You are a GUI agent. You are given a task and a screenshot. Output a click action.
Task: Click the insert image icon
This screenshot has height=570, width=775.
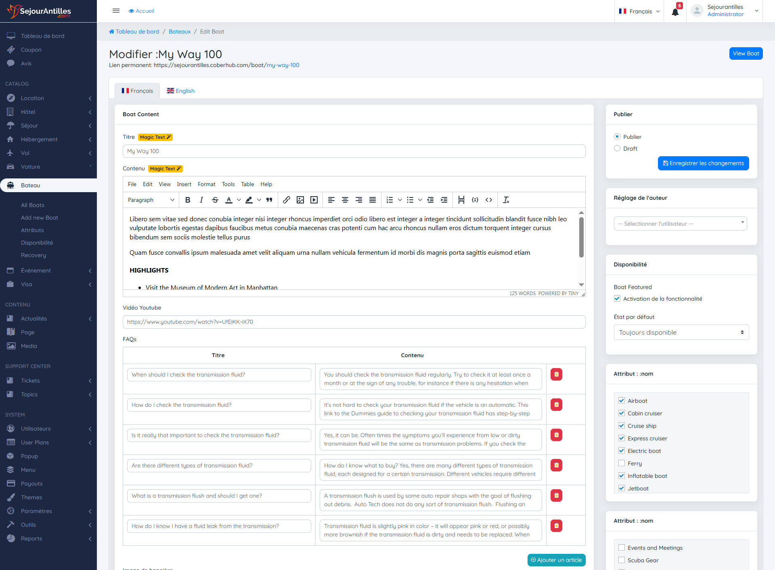[300, 200]
